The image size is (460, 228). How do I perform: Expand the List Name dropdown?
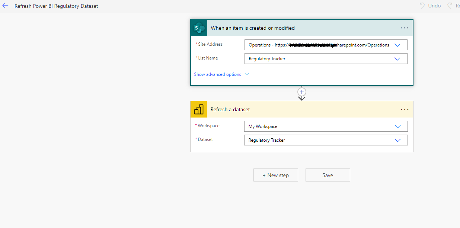397,59
